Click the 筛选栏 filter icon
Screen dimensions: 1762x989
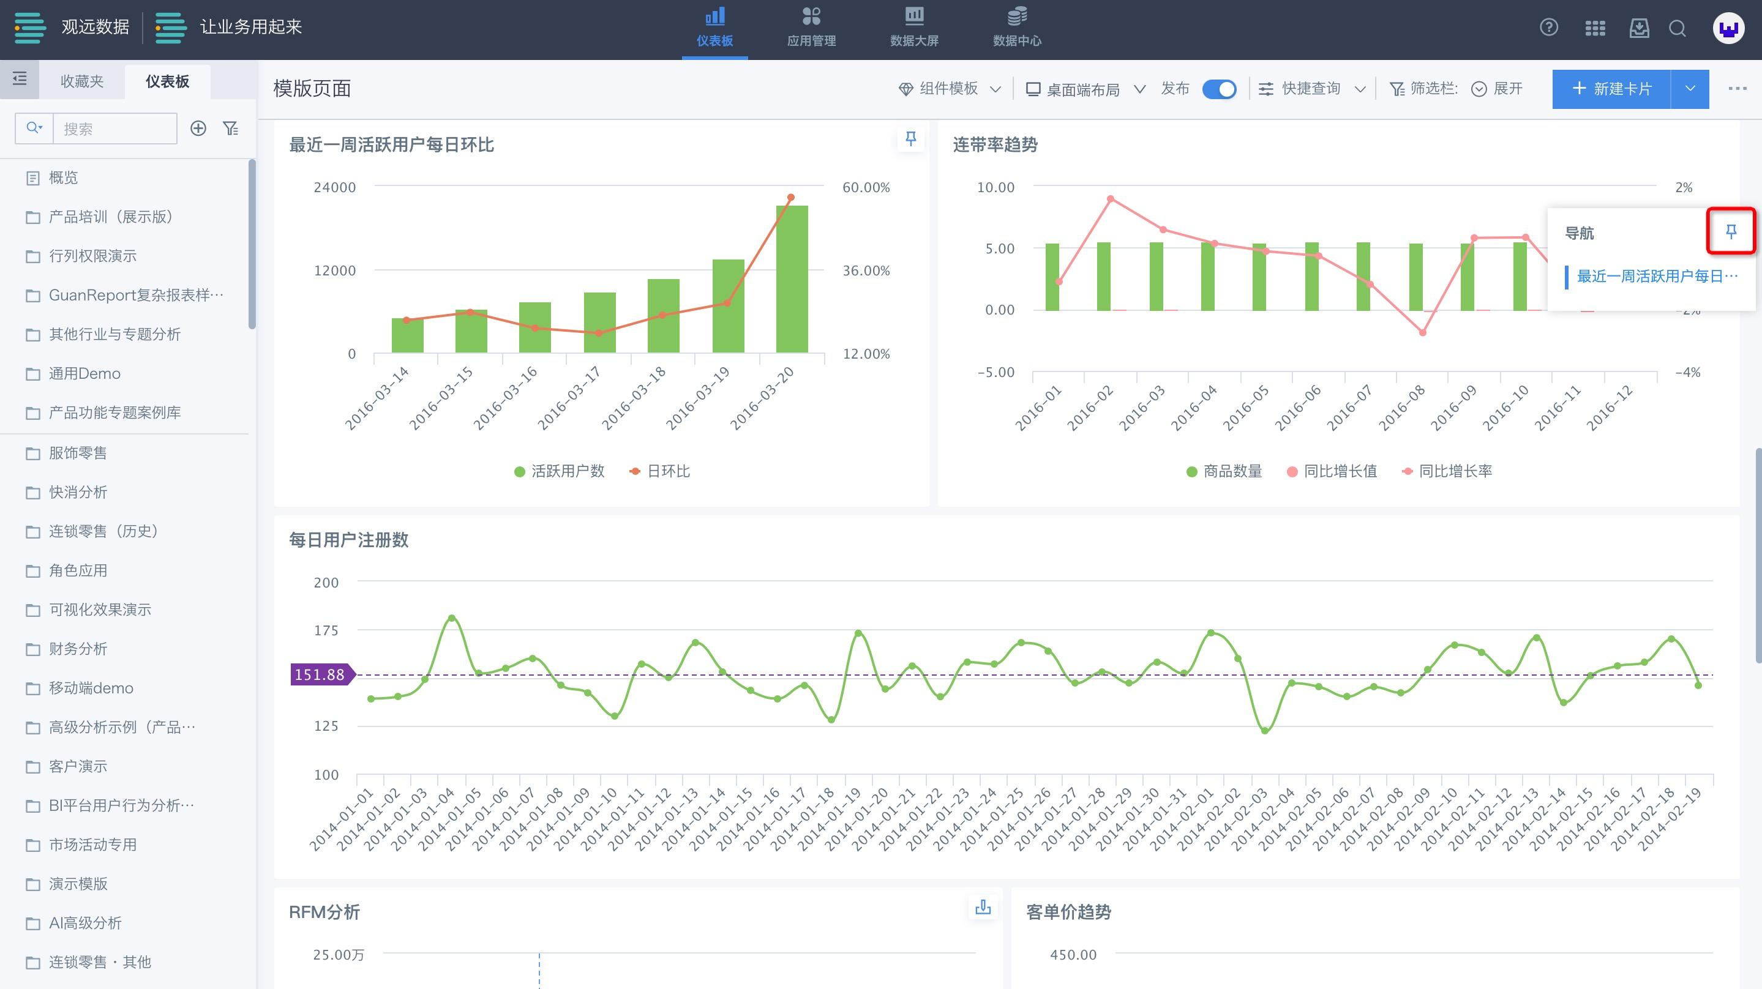pyautogui.click(x=1396, y=89)
